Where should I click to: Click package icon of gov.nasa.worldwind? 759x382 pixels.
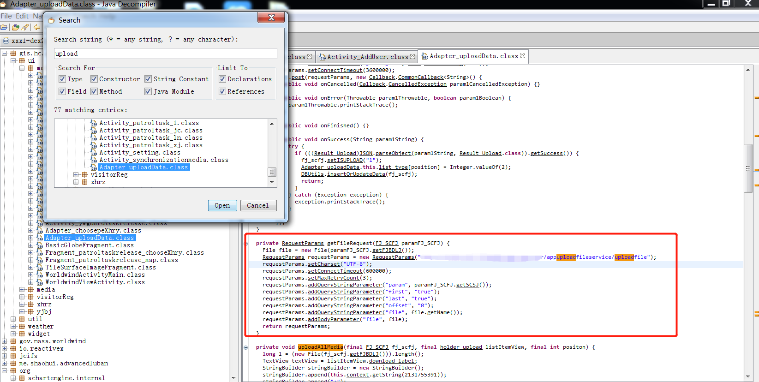[13, 341]
